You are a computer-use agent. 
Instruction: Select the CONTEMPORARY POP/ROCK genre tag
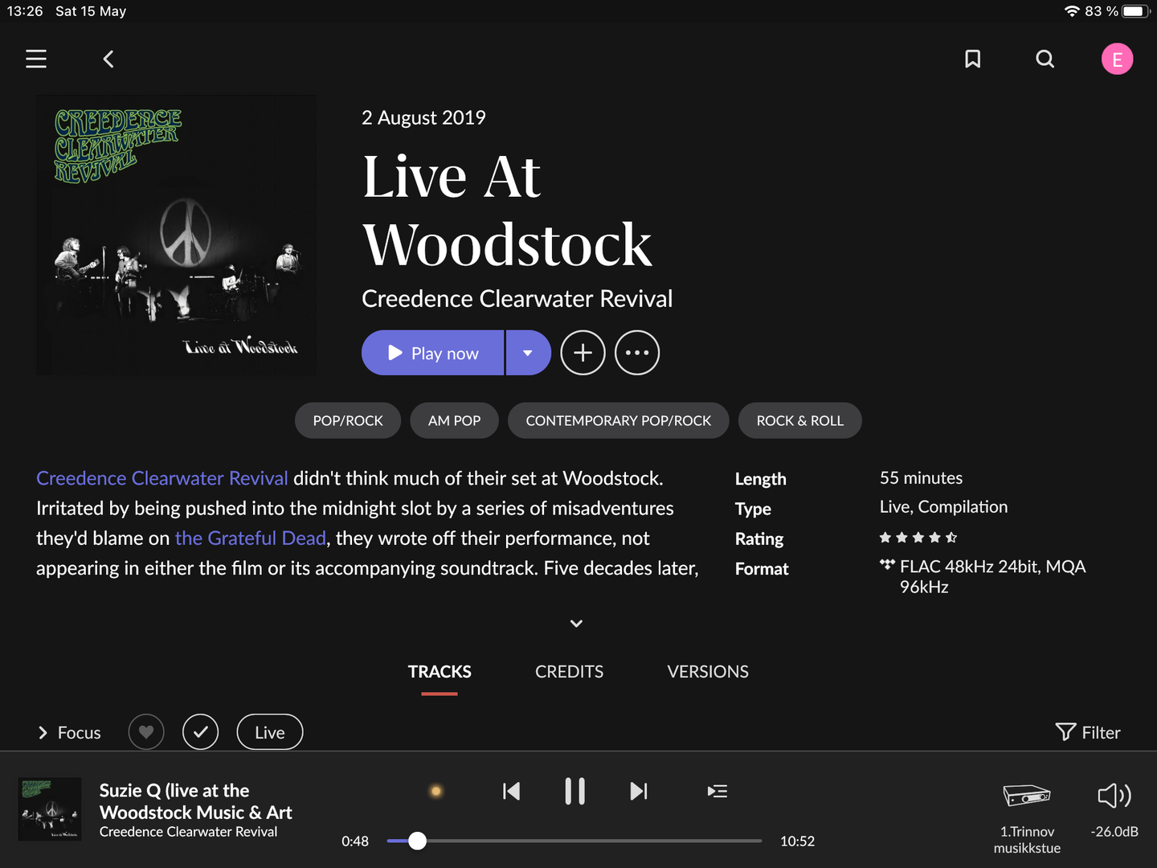point(619,420)
